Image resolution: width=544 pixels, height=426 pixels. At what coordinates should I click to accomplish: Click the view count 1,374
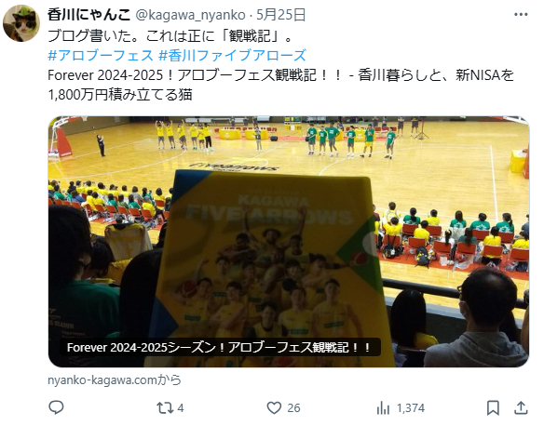point(411,408)
